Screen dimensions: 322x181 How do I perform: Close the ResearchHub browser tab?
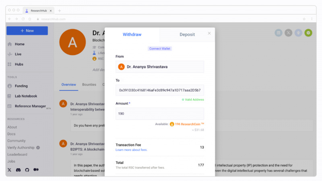pos(51,11)
